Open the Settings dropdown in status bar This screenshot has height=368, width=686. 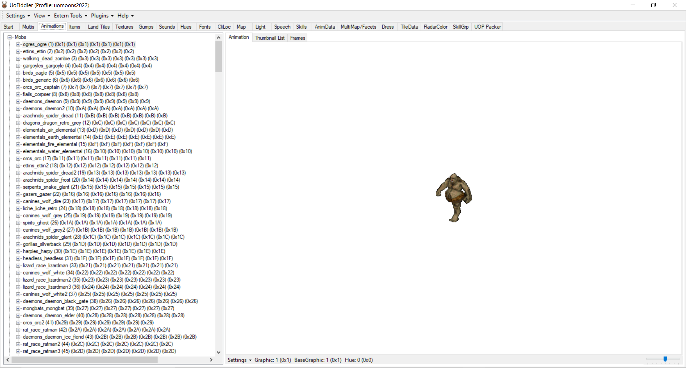[239, 360]
